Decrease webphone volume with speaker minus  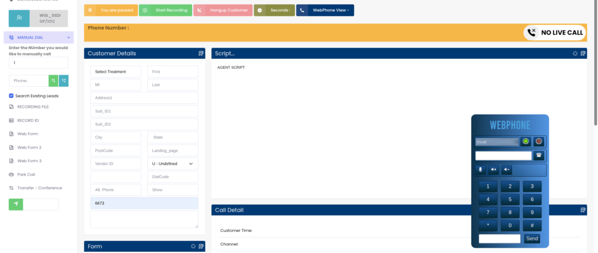506,170
